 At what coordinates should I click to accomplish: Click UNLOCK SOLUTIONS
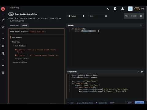[85, 103]
